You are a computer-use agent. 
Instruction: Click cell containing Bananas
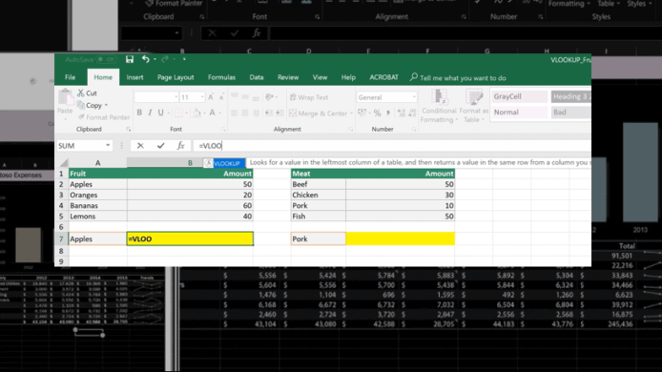[97, 206]
